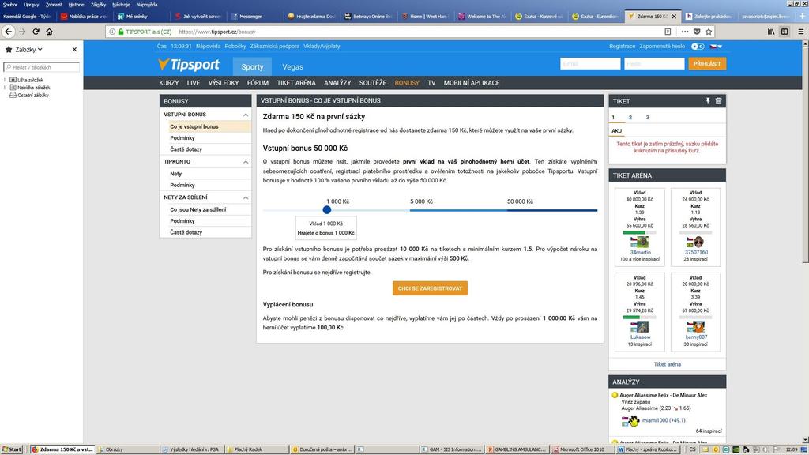Screen dimensions: 809x455
Task: Open Časté dotazy under Vstupní bonus
Action: 186,149
